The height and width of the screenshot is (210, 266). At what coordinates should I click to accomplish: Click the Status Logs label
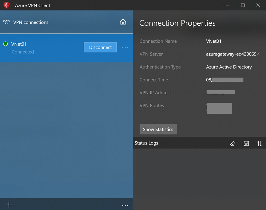[x=147, y=143]
